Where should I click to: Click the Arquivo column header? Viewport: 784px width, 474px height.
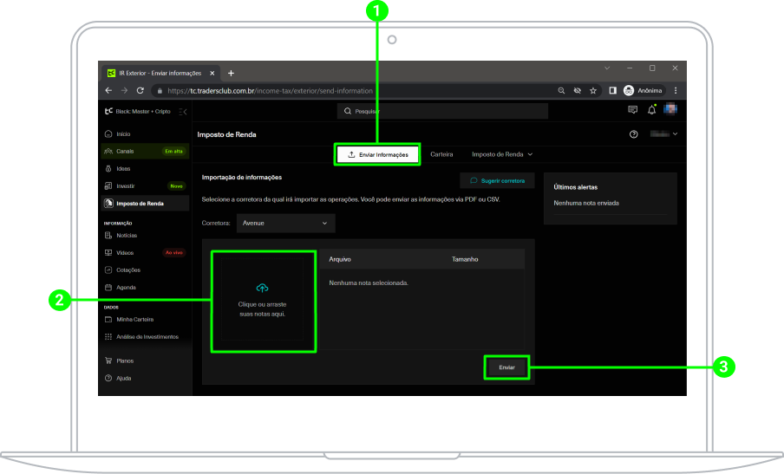pos(340,259)
